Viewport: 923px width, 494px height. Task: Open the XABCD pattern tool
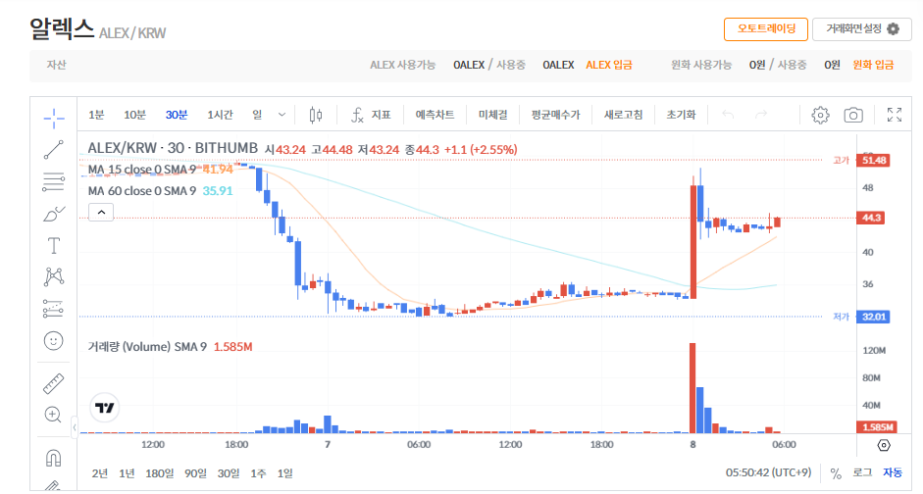pos(54,277)
